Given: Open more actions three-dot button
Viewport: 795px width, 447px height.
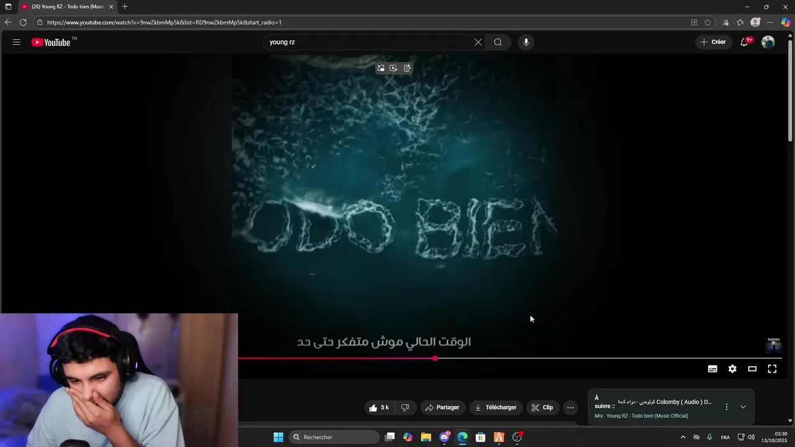Looking at the screenshot, I should [x=570, y=408].
